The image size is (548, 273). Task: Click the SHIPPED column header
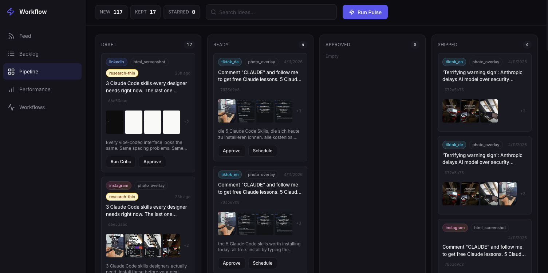(448, 45)
